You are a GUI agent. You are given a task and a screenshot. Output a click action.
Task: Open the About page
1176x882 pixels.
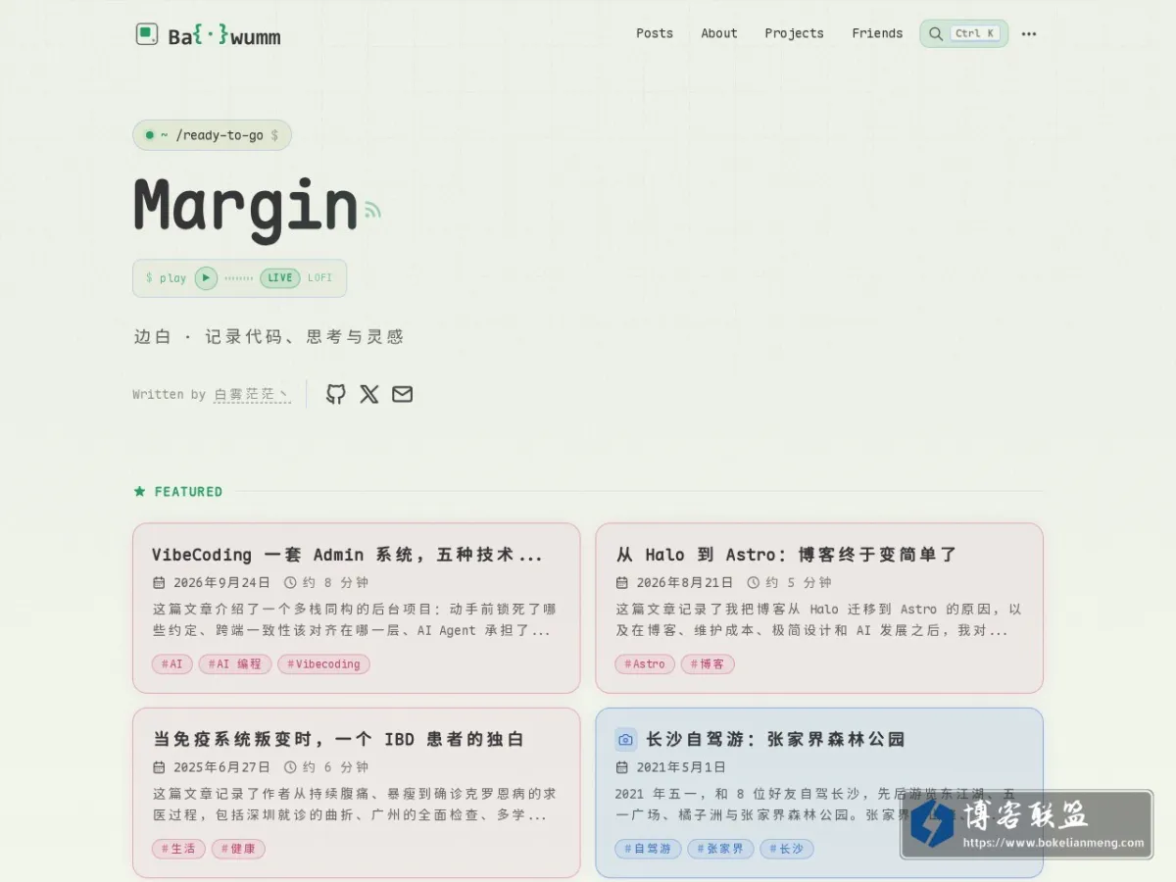pyautogui.click(x=719, y=33)
